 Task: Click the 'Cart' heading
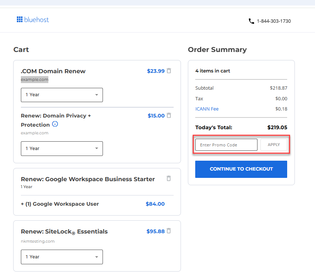click(x=21, y=49)
